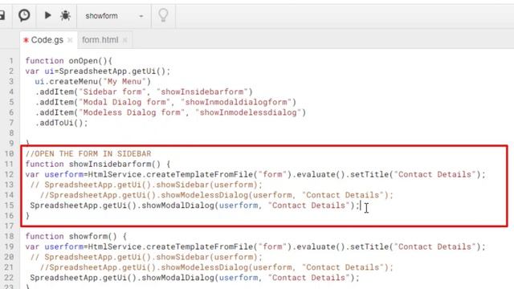Click the .addToUi(); line

point(61,123)
